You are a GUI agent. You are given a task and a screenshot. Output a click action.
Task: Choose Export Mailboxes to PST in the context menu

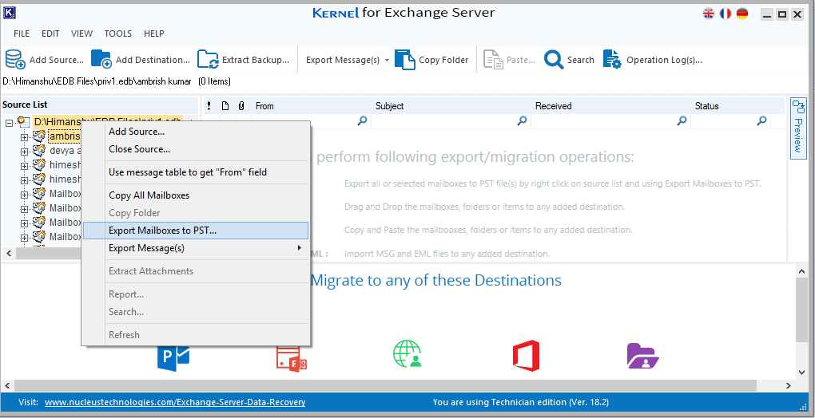[x=162, y=231]
